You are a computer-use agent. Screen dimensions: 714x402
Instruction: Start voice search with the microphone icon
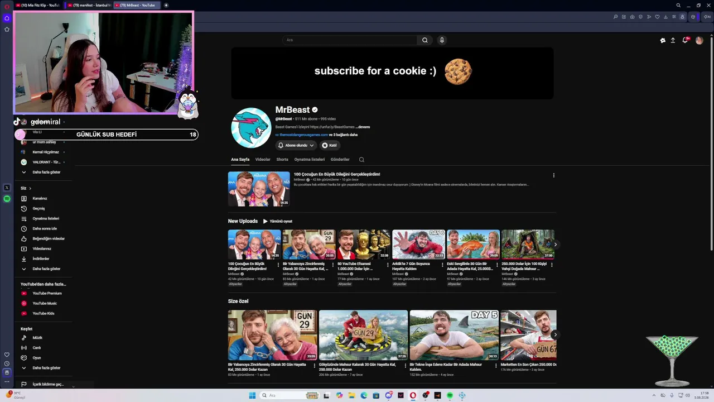click(442, 40)
